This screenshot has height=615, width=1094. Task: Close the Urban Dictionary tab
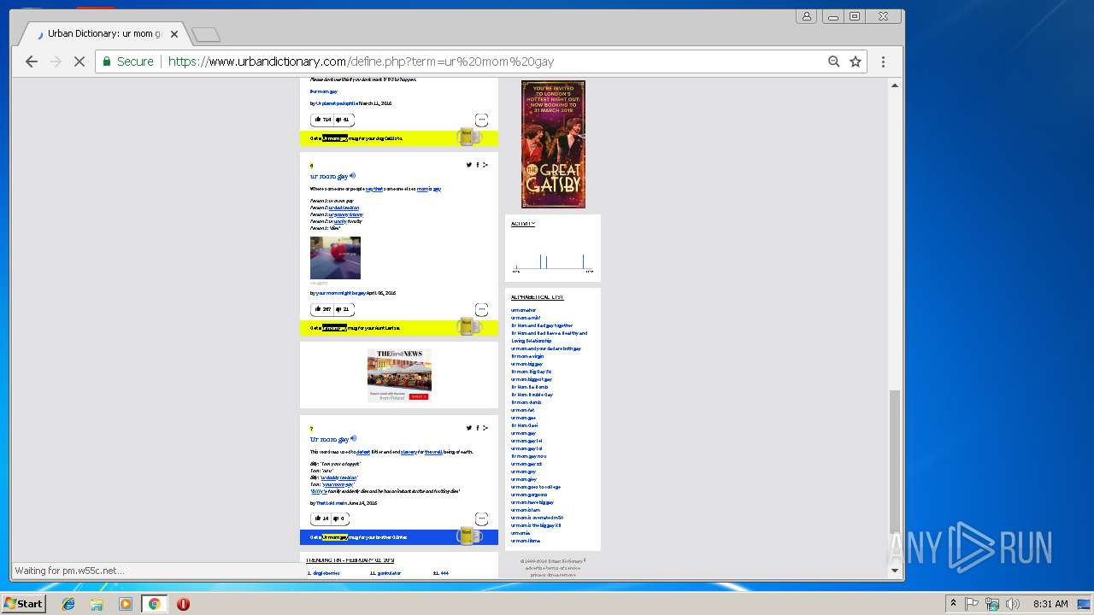(x=174, y=34)
